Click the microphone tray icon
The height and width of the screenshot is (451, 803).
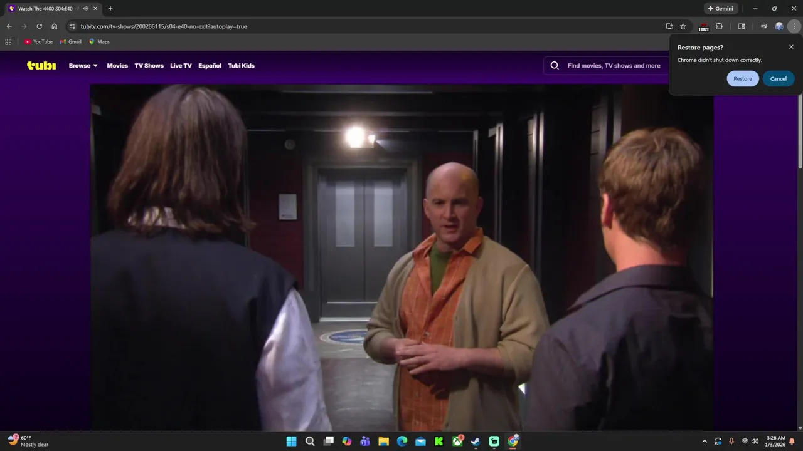731,441
